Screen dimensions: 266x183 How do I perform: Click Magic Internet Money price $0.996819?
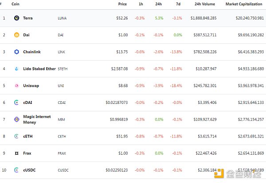[x=119, y=119]
